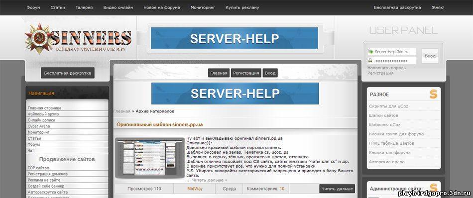Open Авторские права link

pyautogui.click(x=386, y=162)
